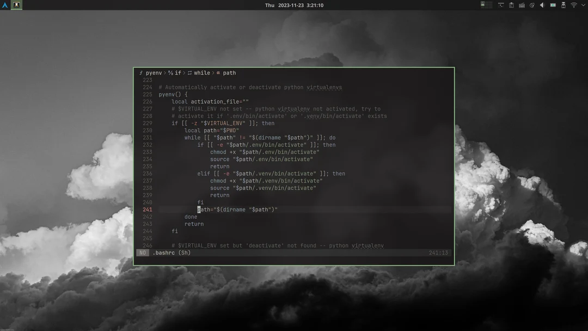The width and height of the screenshot is (588, 331).
Task: Select the variable icon before "path" breadcrumb
Action: pyautogui.click(x=218, y=72)
